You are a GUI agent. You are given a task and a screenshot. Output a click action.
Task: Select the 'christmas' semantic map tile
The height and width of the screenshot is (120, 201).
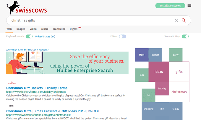tap(179, 92)
